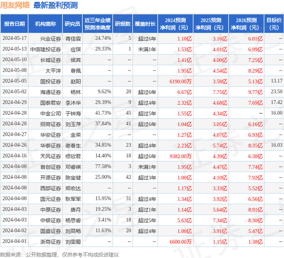Click the 9382.00万 profit value

[x=181, y=156]
